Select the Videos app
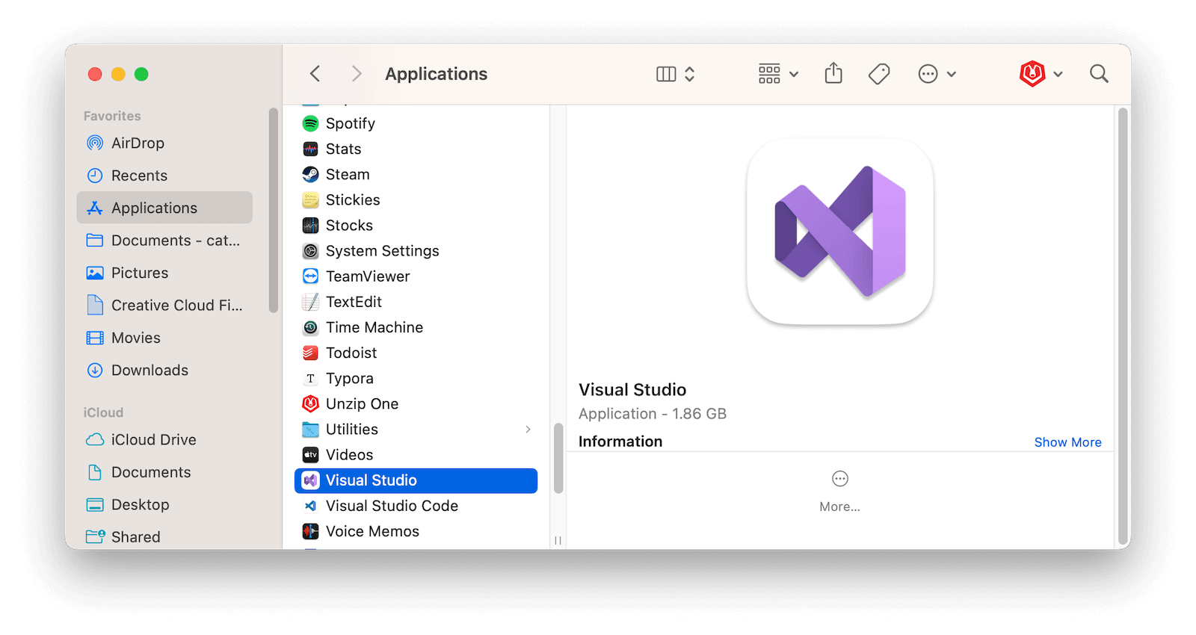The width and height of the screenshot is (1196, 635). (416, 454)
